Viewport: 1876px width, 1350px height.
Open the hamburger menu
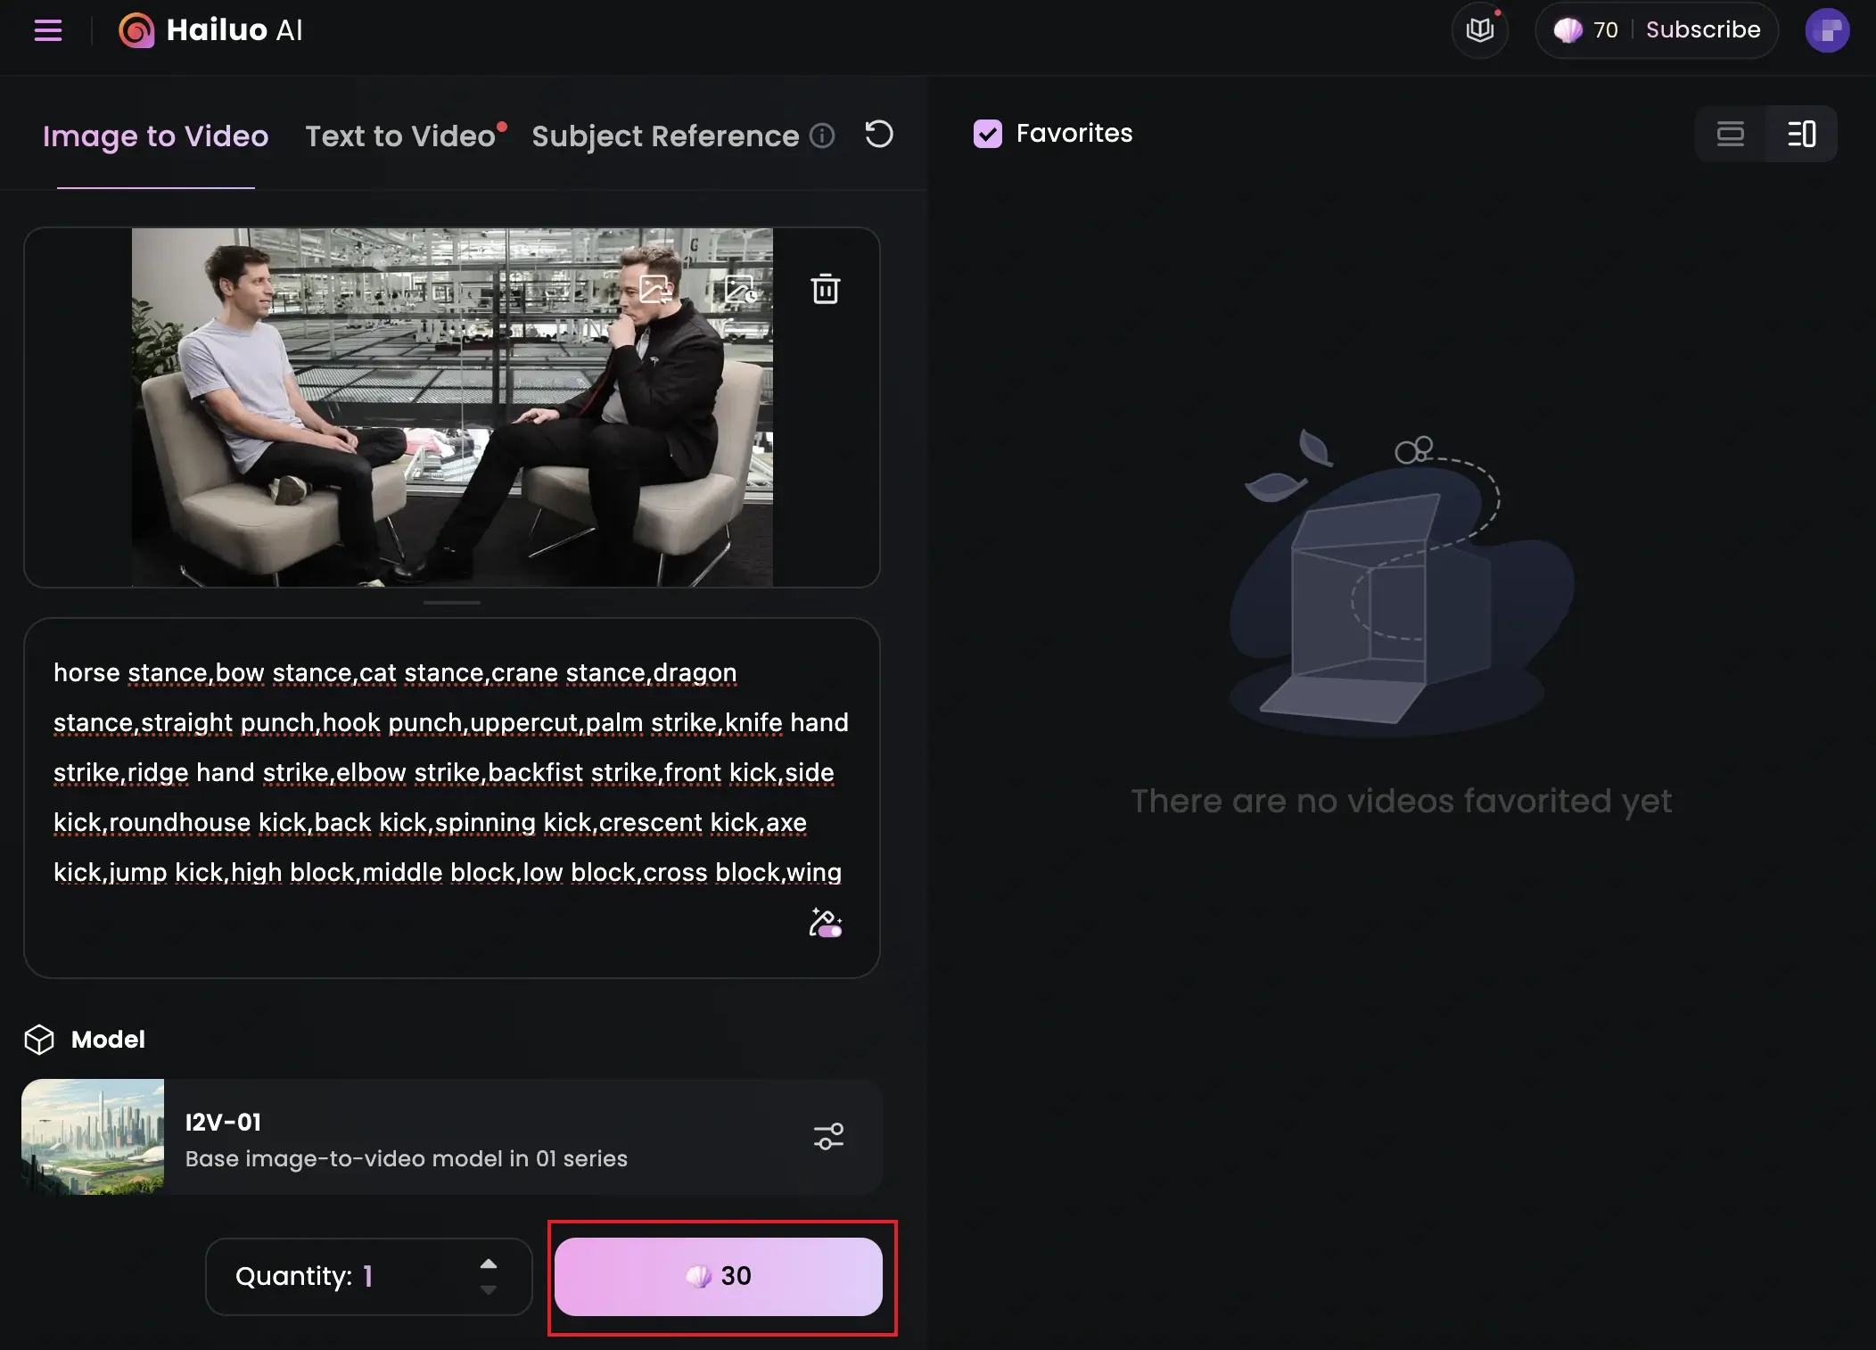tap(48, 30)
